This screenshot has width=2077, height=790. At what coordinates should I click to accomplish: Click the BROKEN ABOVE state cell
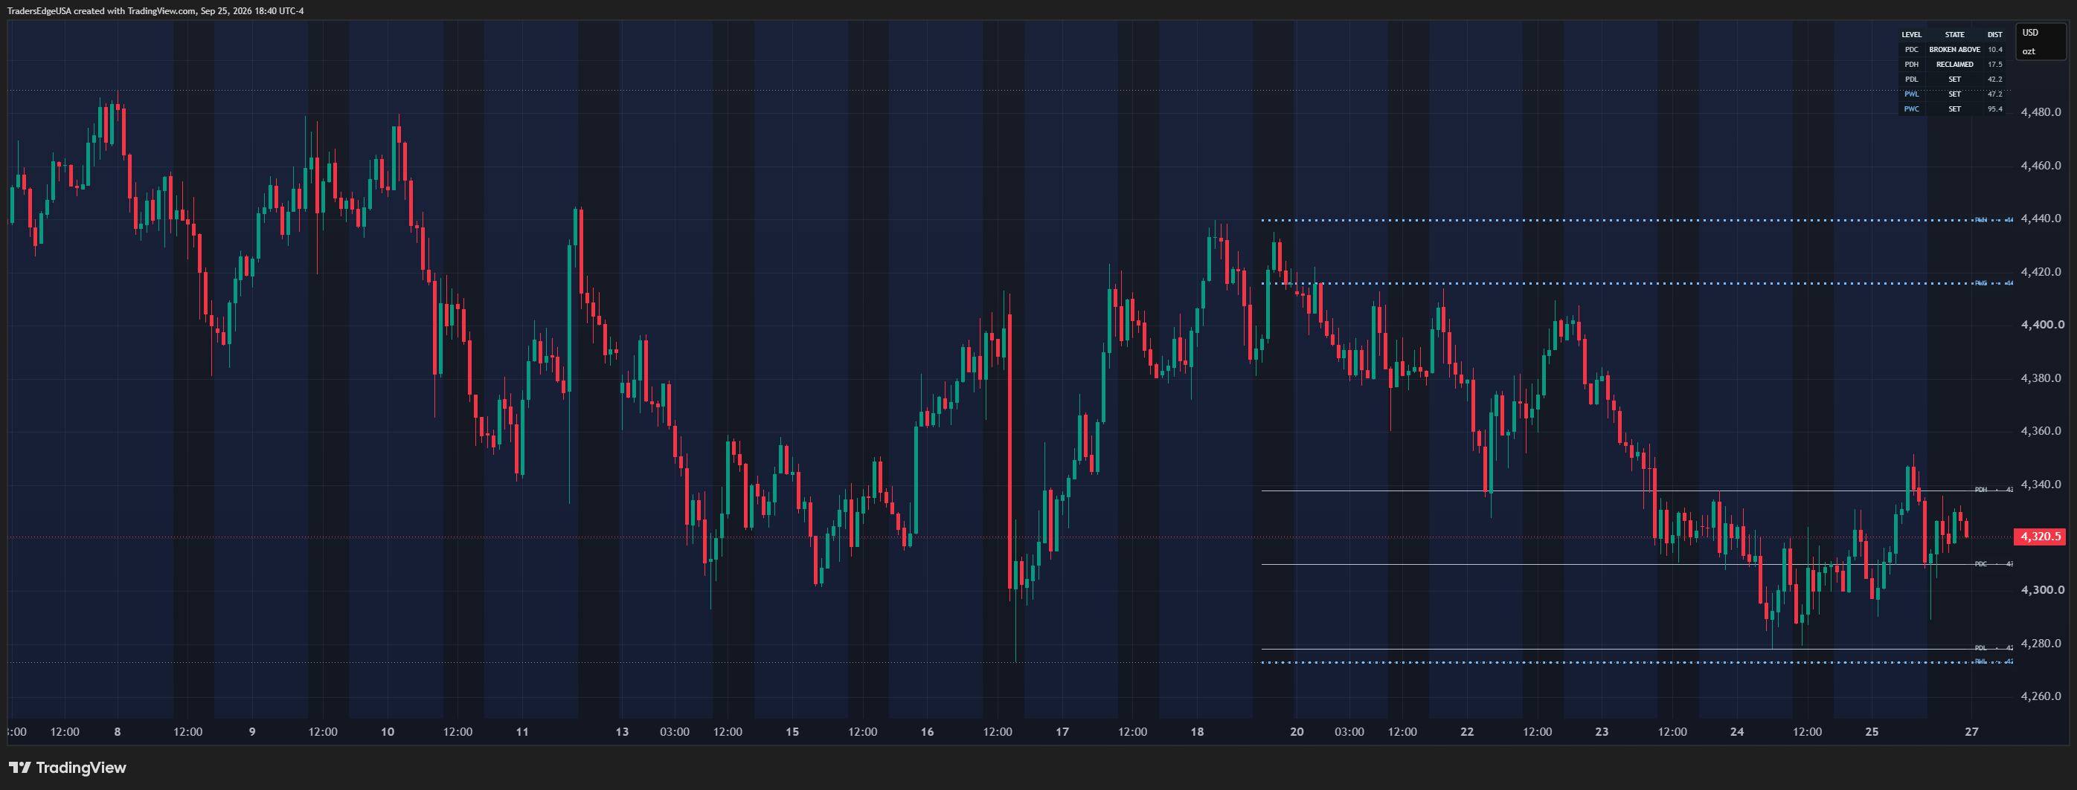1954,50
